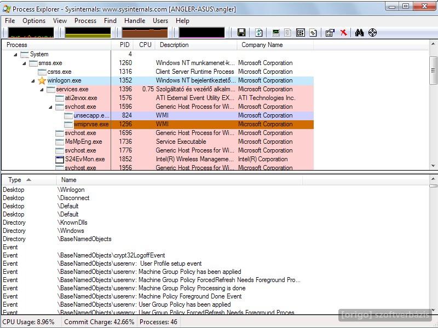Open the View menu
The image size is (438, 328).
(x=60, y=21)
